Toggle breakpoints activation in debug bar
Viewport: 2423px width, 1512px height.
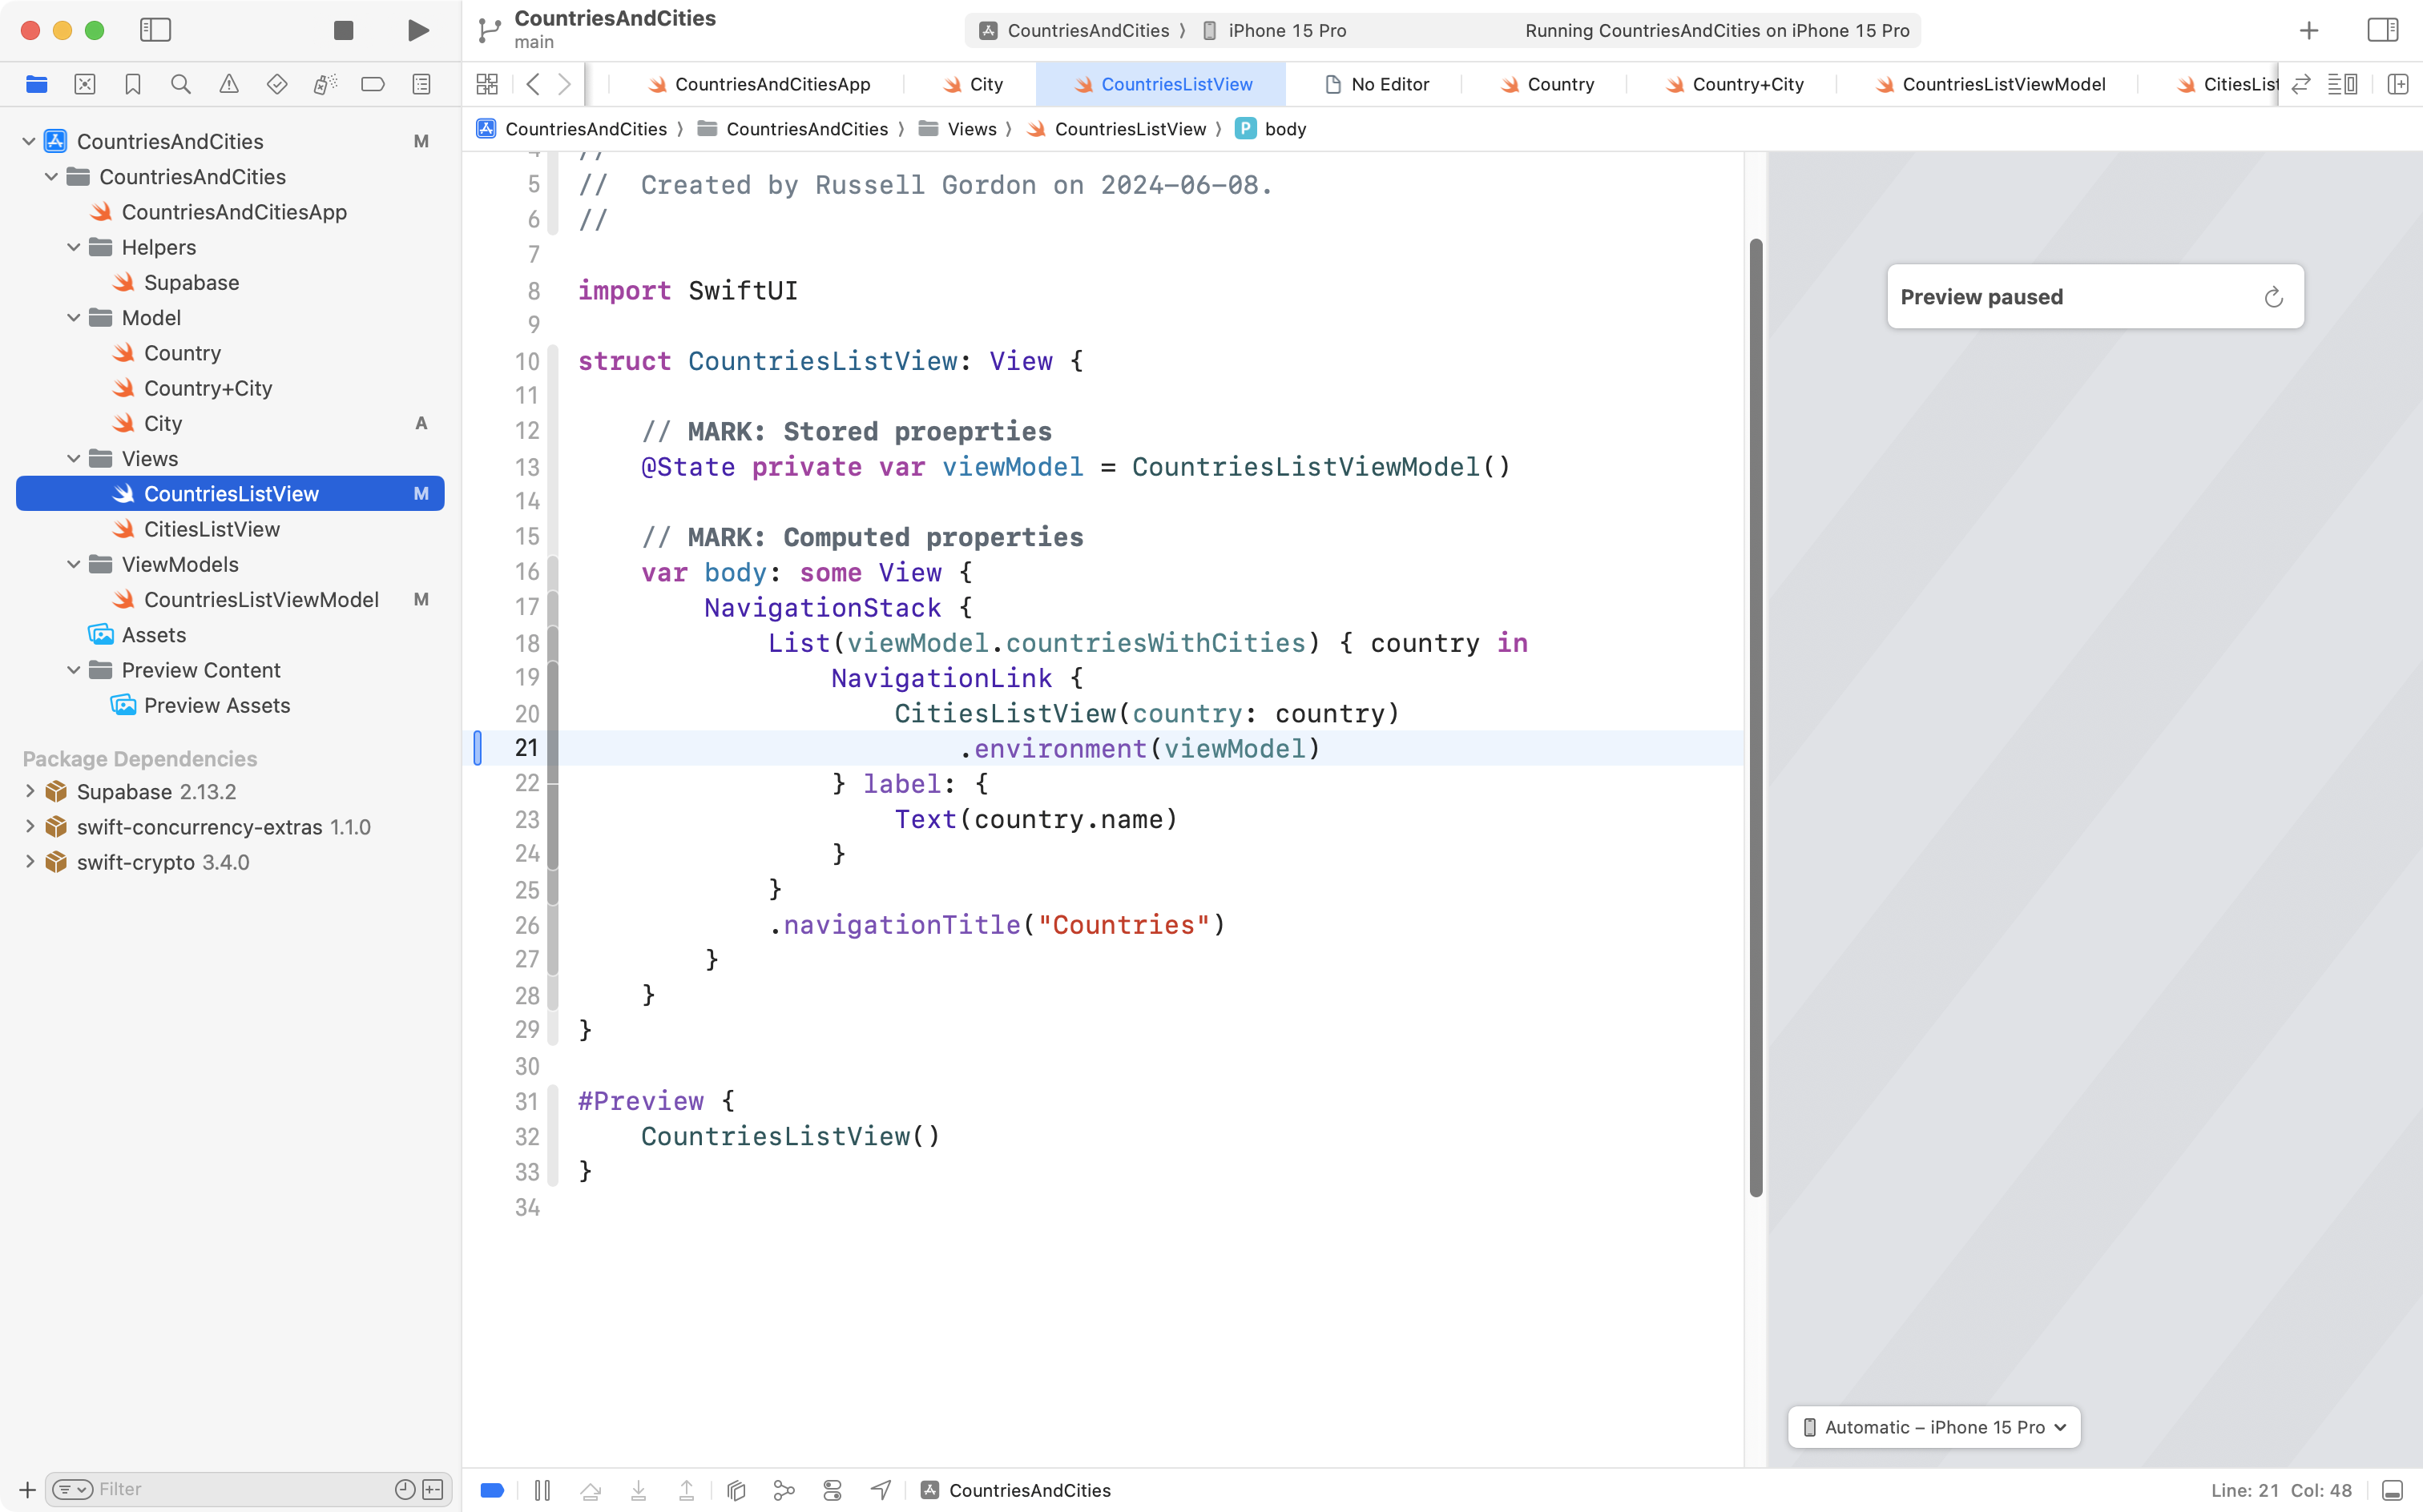[x=492, y=1490]
